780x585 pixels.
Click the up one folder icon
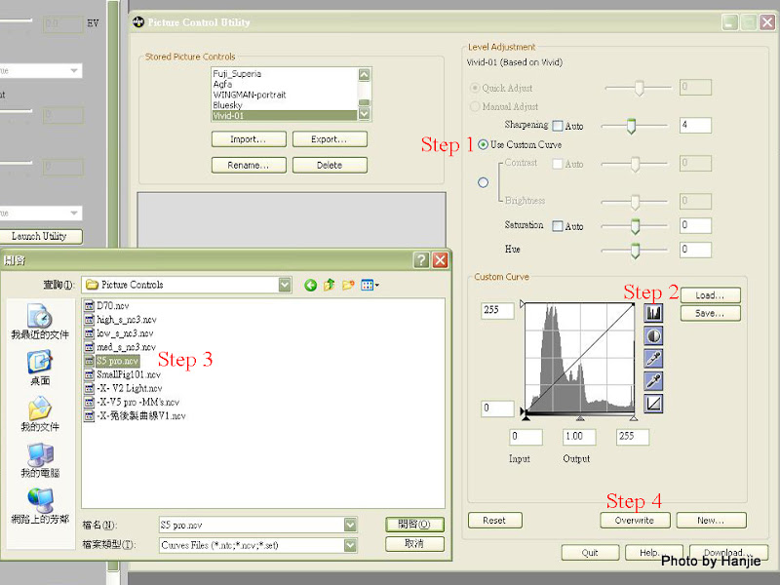coord(330,285)
